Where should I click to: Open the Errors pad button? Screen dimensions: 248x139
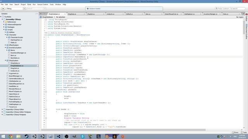236,132
